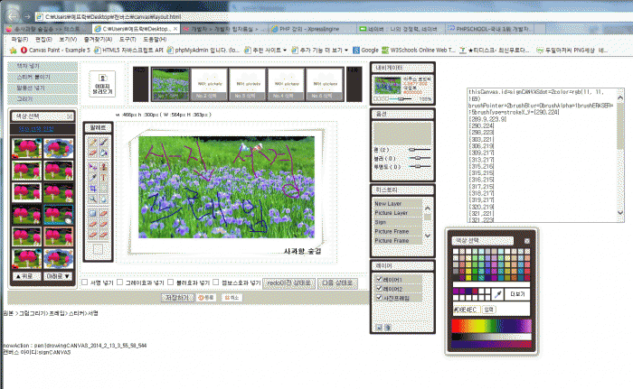Open the 파일(F) menu

click(20, 40)
